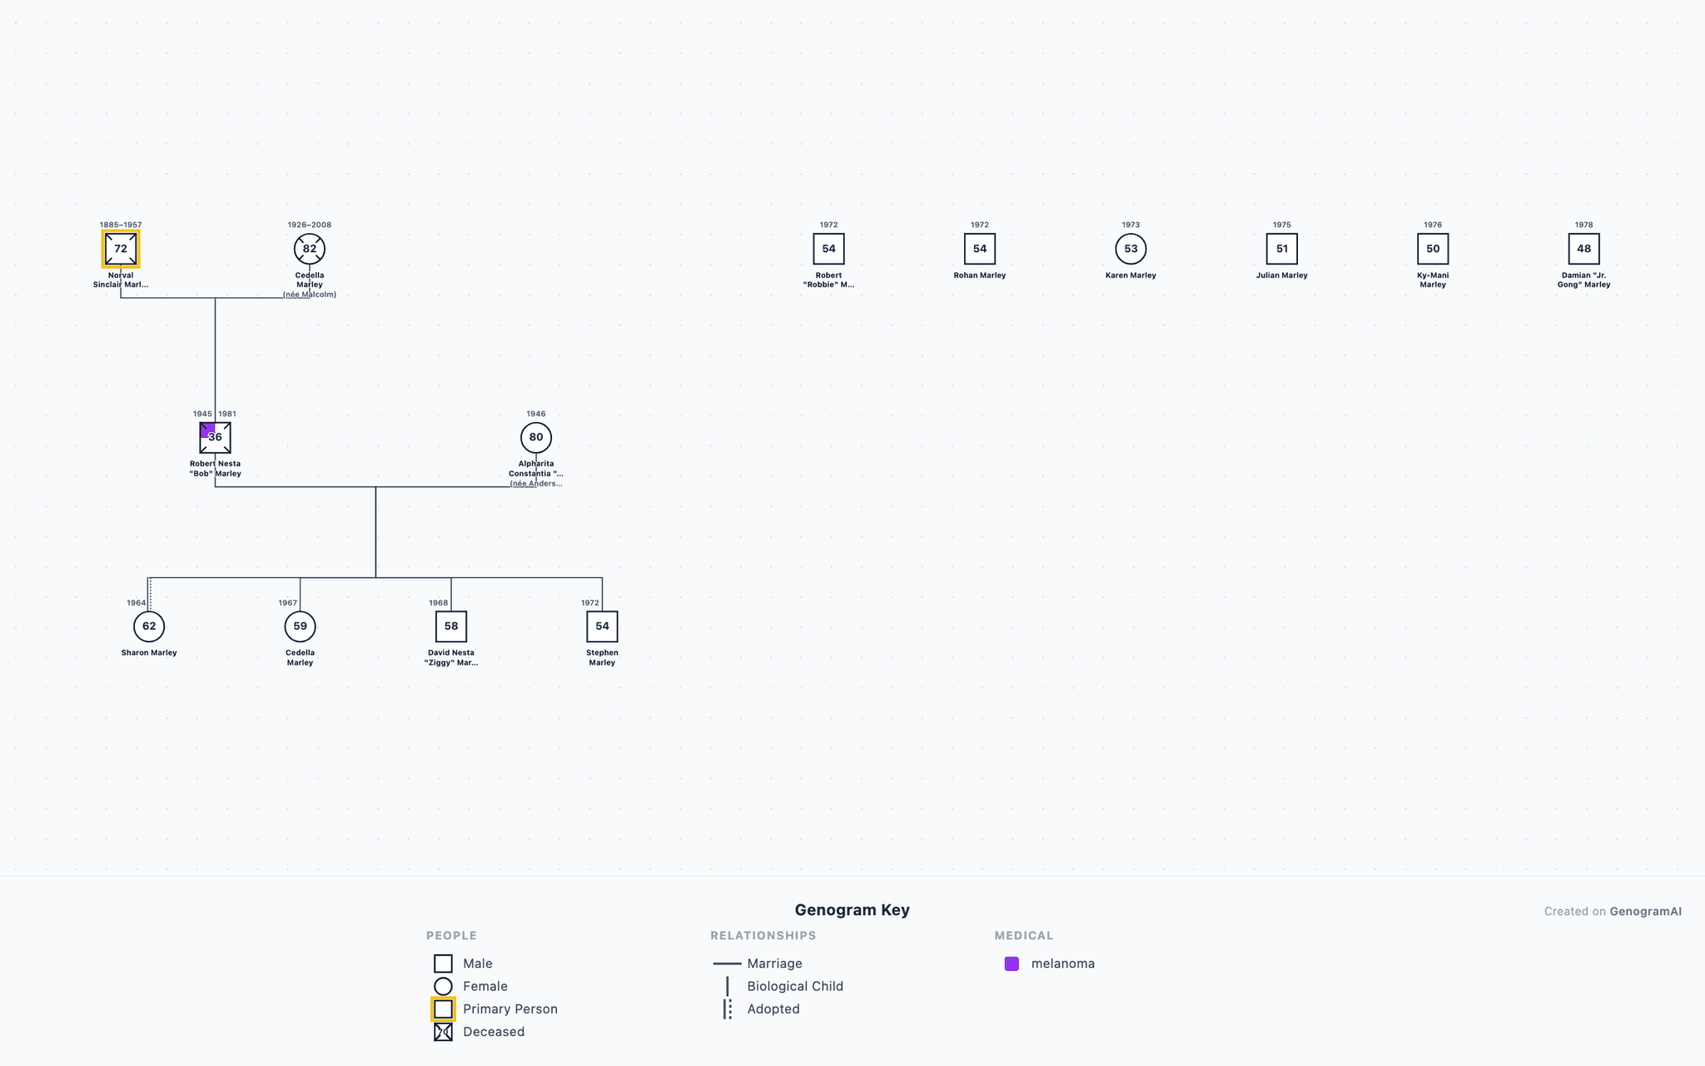
Task: Select Stephen Marley's square node
Action: pyautogui.click(x=602, y=626)
